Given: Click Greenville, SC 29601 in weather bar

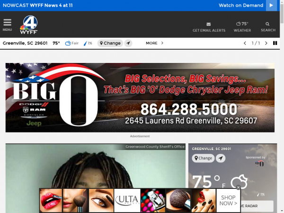Looking at the screenshot, I should pos(25,43).
